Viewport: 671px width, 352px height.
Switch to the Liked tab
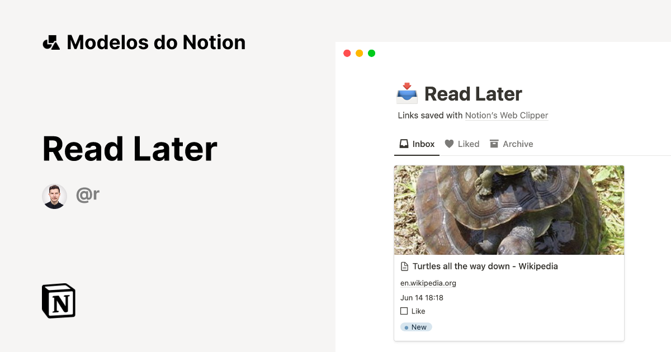pyautogui.click(x=469, y=144)
